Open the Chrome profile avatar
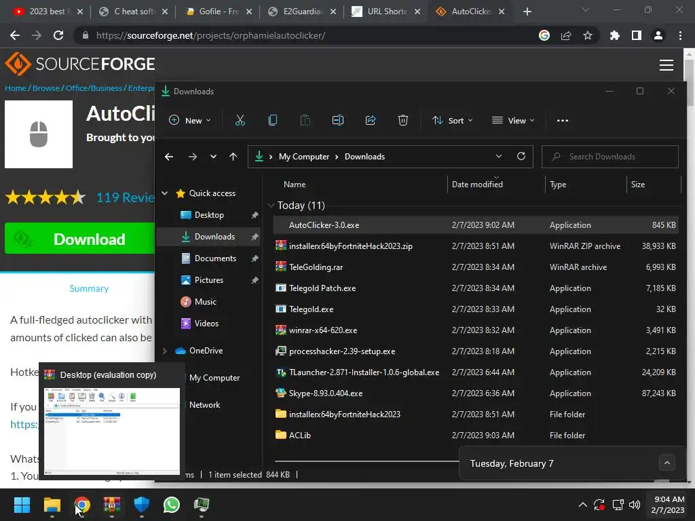This screenshot has width=695, height=521. pyautogui.click(x=658, y=35)
